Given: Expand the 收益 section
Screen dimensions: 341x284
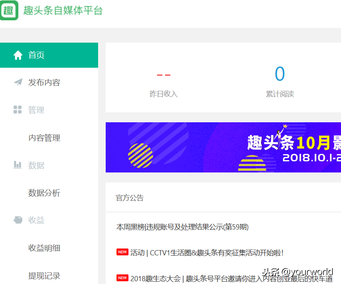Looking at the screenshot, I should click(x=37, y=220).
